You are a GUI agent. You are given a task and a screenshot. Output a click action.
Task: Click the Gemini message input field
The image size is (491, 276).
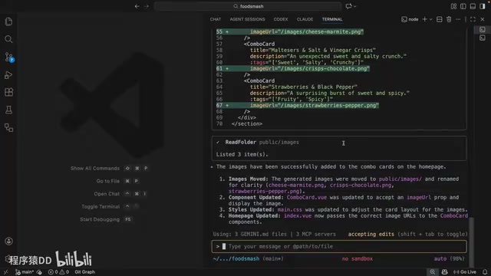click(x=339, y=247)
